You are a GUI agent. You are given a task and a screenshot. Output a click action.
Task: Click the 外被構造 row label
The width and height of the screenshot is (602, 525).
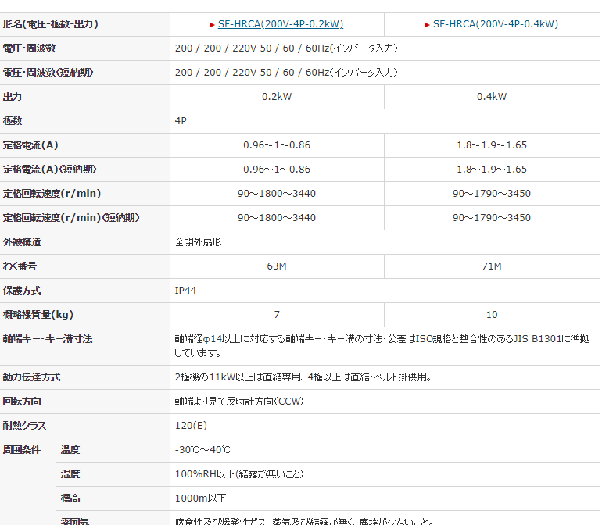[x=22, y=241]
